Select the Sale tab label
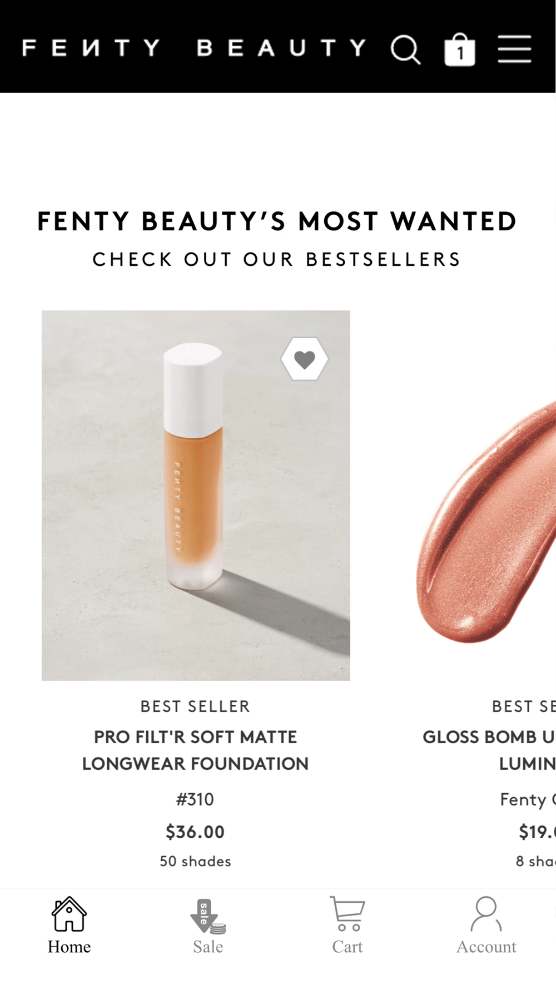Image resolution: width=556 pixels, height=989 pixels. [208, 947]
